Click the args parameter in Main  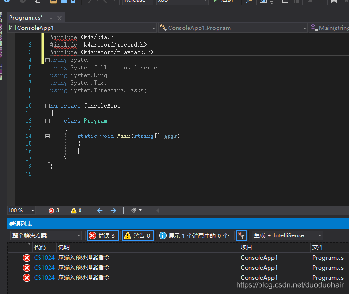coord(170,136)
